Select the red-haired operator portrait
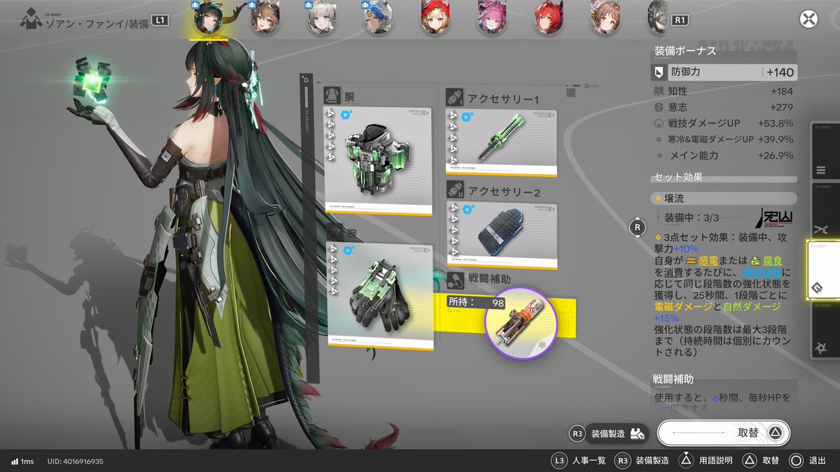This screenshot has width=840, height=472. (548, 19)
